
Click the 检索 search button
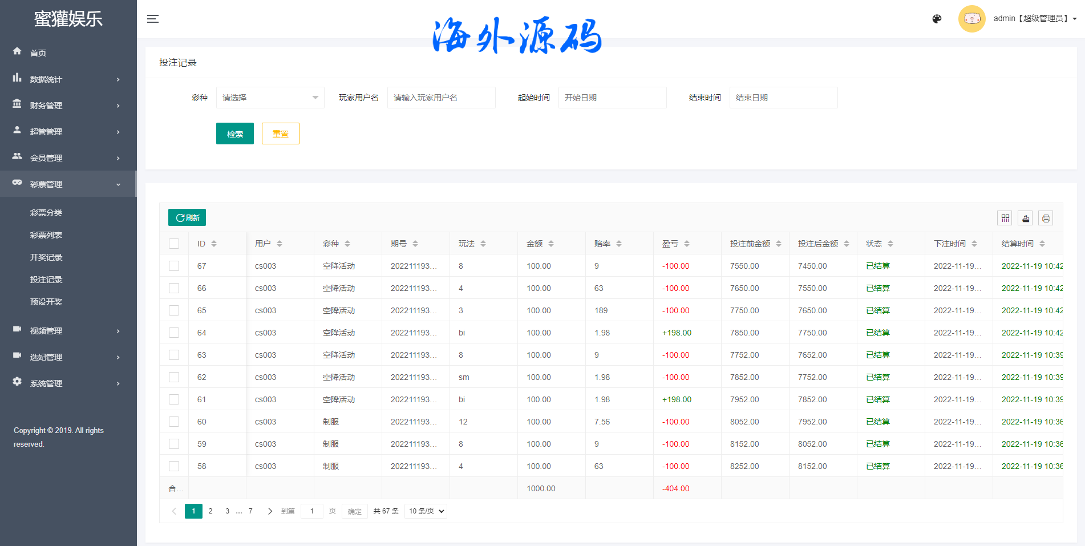coord(234,134)
